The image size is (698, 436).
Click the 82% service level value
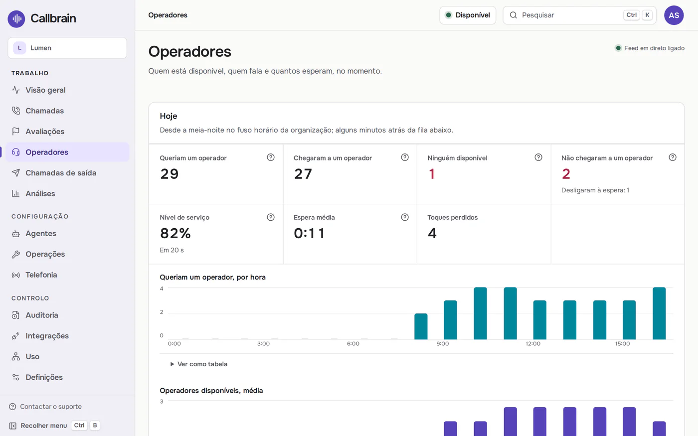pyautogui.click(x=175, y=233)
